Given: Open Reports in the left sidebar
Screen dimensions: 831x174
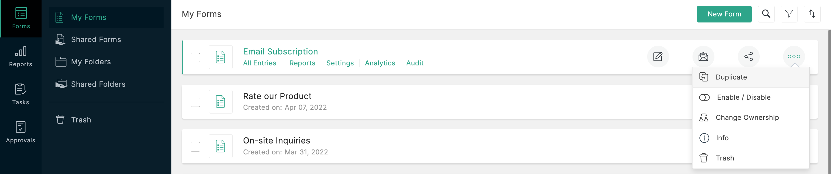Looking at the screenshot, I should 21,56.
